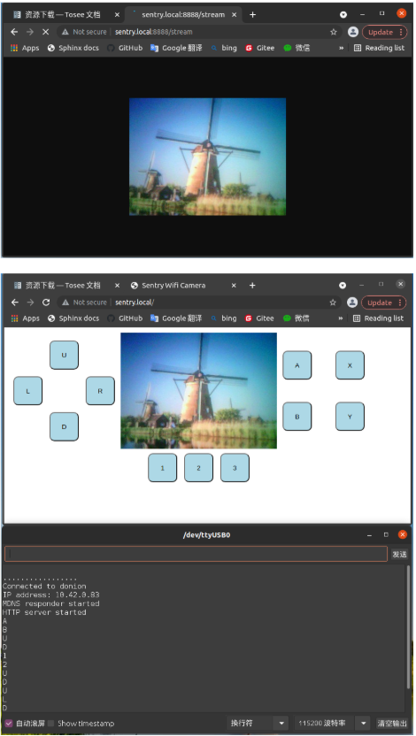Click the serial monitor output scrollbar

[x=407, y=625]
